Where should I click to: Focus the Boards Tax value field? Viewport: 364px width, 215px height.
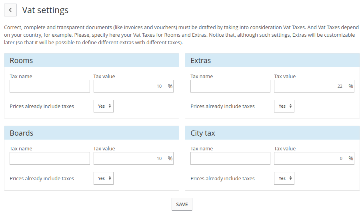[134, 158]
